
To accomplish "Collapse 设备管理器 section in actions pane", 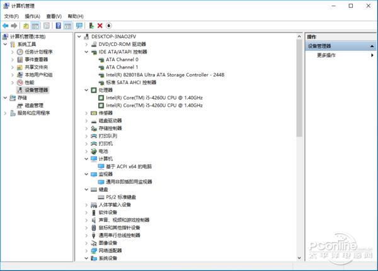I will 372,46.
